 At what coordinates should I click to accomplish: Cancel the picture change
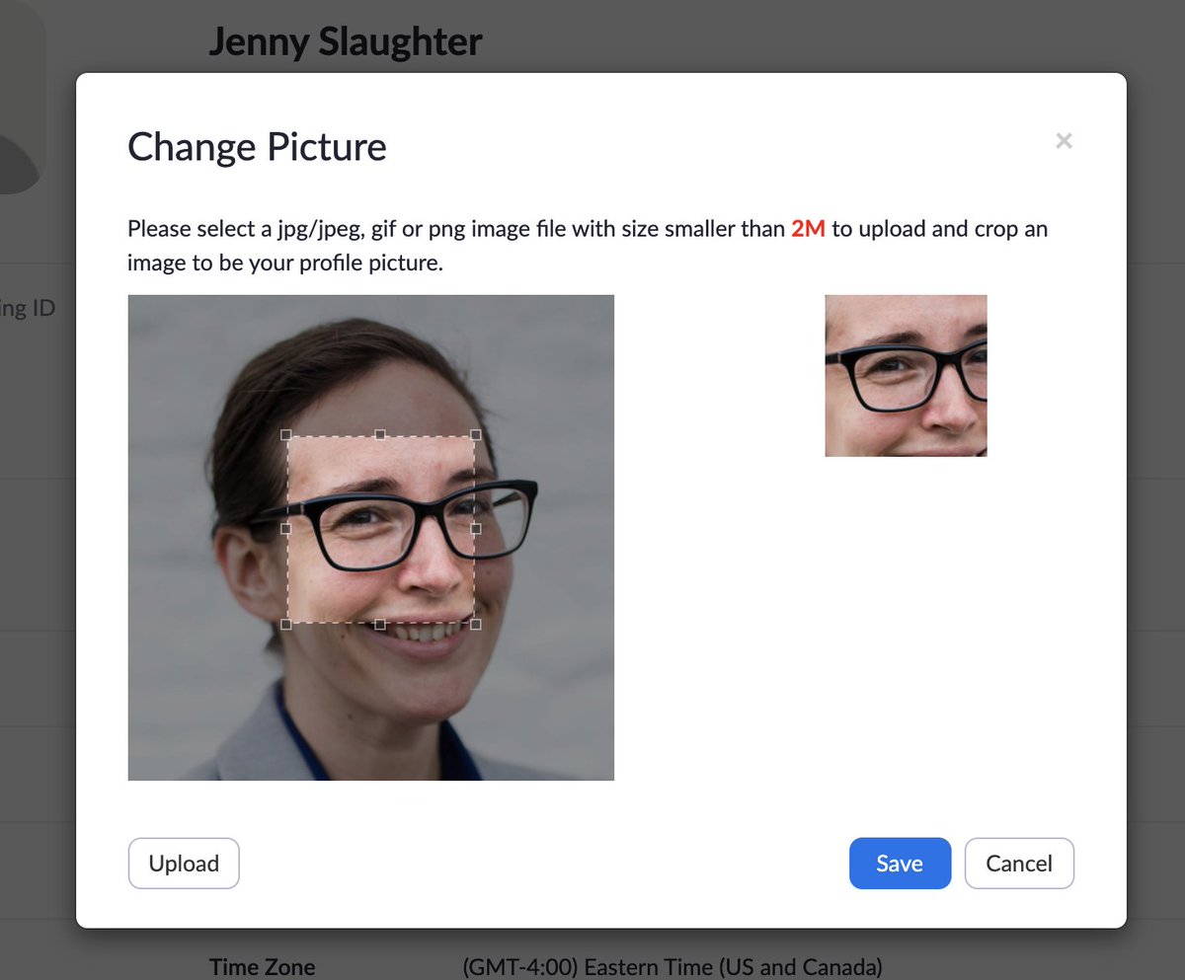point(1019,864)
